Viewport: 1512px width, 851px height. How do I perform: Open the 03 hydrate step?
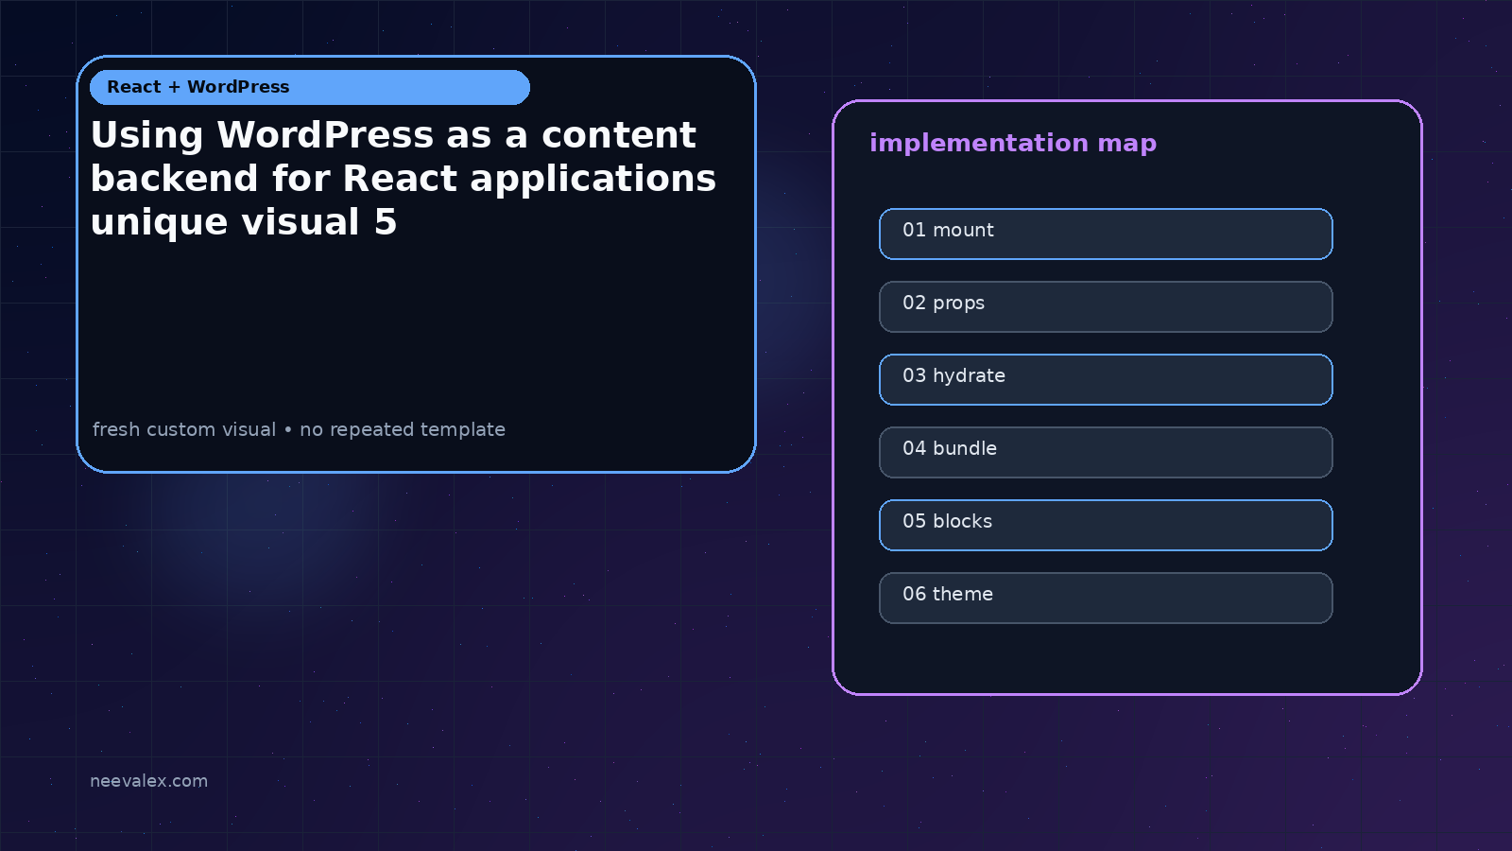(1106, 379)
